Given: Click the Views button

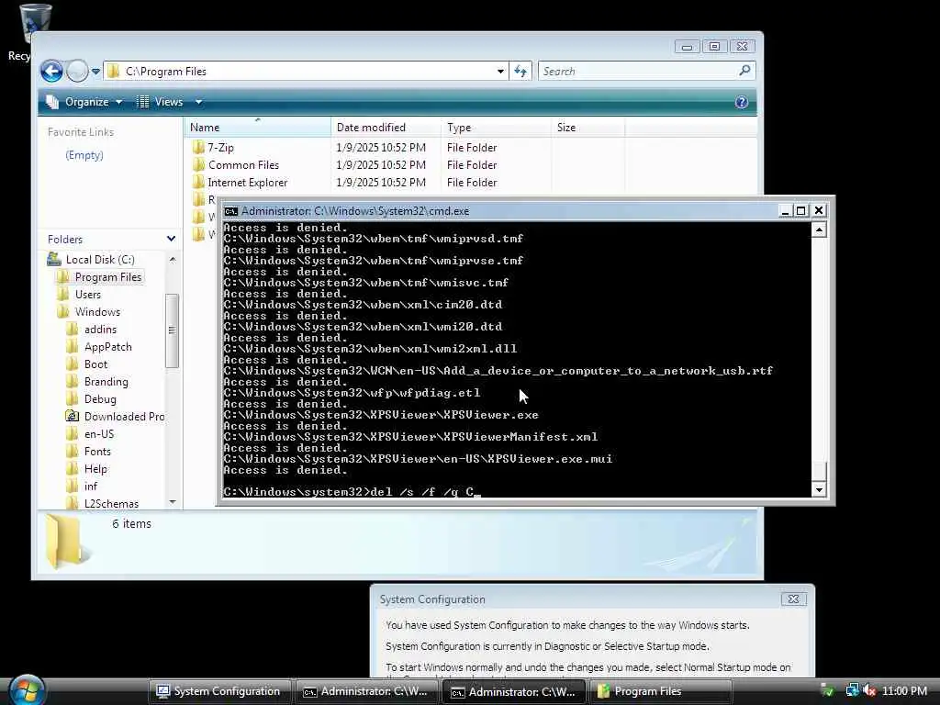Looking at the screenshot, I should click(160, 102).
